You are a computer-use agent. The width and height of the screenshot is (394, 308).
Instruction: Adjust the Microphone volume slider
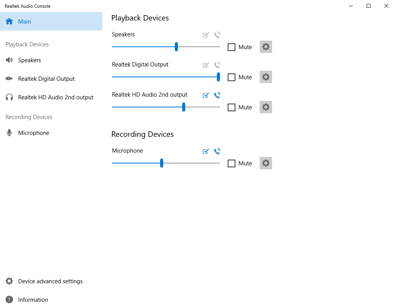click(162, 163)
